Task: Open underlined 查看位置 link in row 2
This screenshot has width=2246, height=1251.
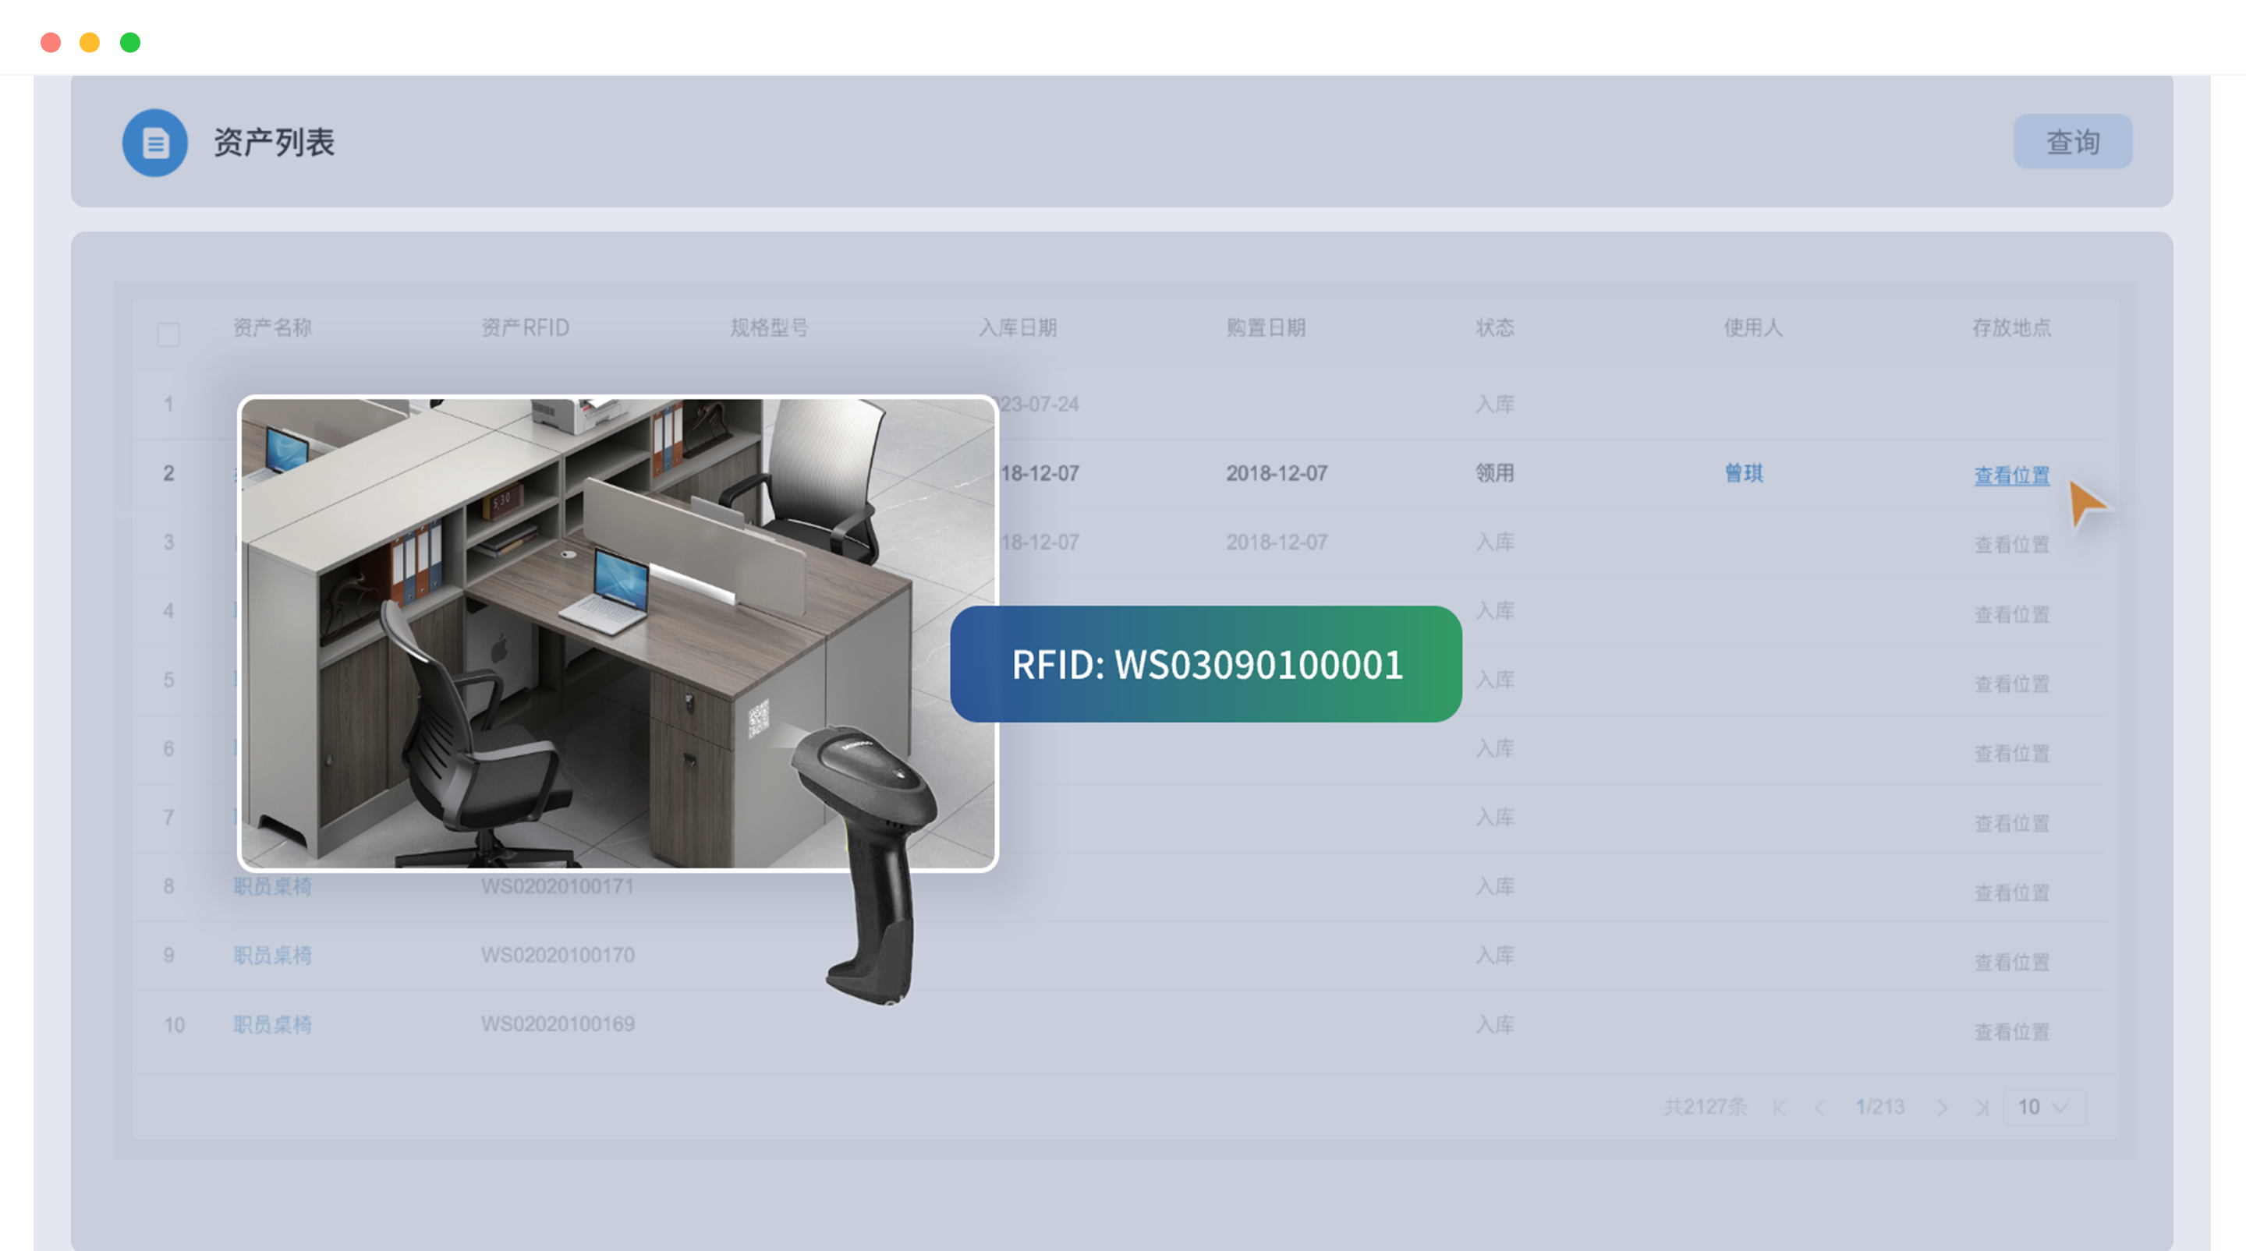Action: point(2011,475)
